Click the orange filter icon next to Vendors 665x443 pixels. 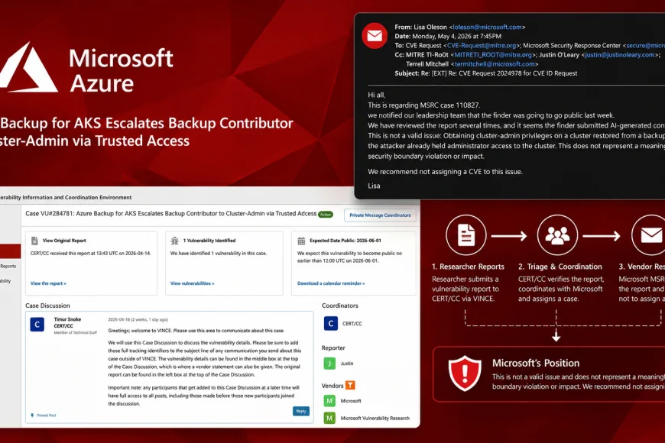[350, 386]
